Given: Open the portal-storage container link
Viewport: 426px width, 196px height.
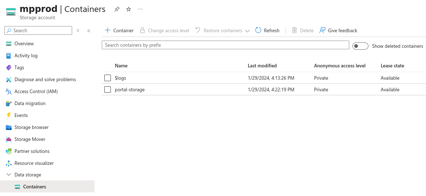Looking at the screenshot, I should (x=130, y=89).
